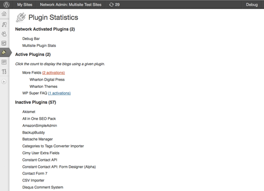The width and height of the screenshot is (264, 191).
Task: Open the Settings icon in sidebar
Action: tap(4, 62)
